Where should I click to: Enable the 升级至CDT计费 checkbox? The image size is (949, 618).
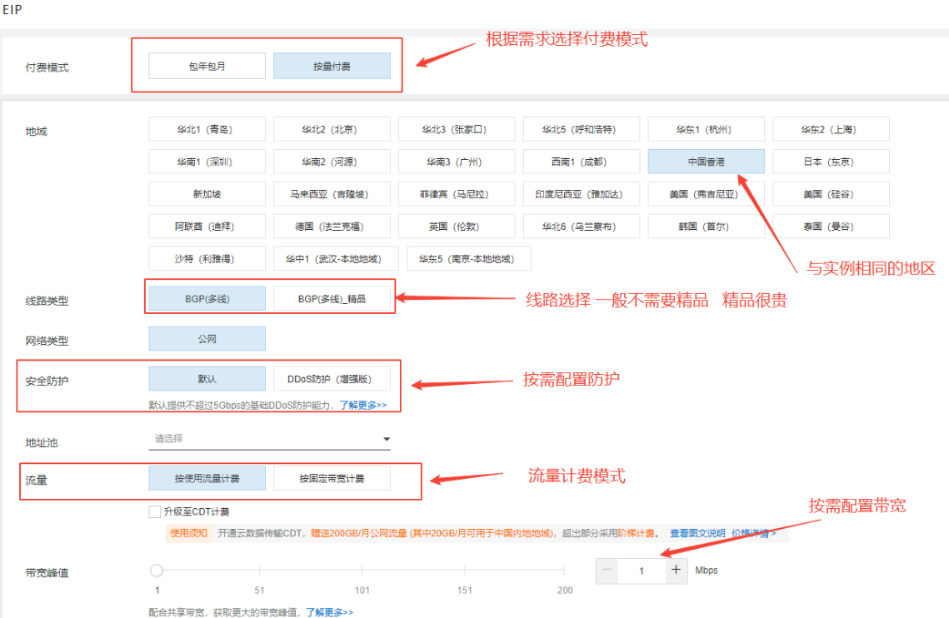154,511
